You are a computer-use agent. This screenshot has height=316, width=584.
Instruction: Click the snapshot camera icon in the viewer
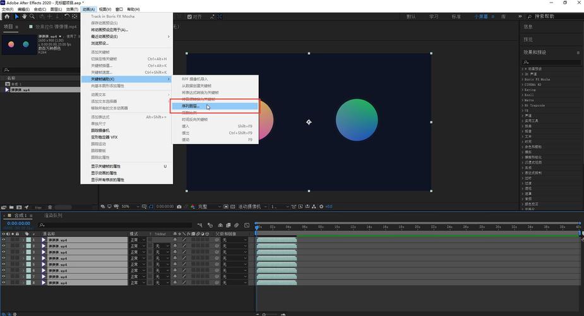click(x=179, y=207)
